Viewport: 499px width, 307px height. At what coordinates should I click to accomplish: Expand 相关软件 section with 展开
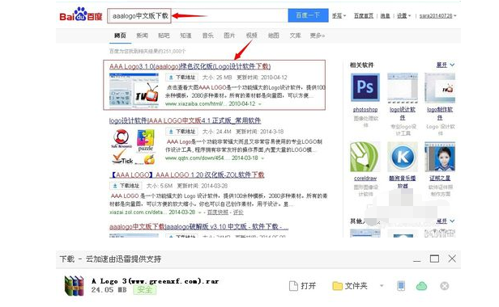point(446,65)
